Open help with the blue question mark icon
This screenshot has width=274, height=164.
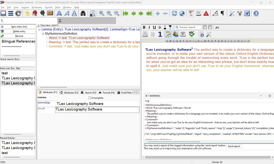[x=256, y=13]
